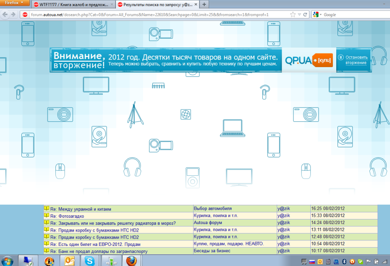The image size is (390, 266).
Task: Open 'Re: Банк не продал доллары по загранпаспорту'
Action: click(x=99, y=251)
